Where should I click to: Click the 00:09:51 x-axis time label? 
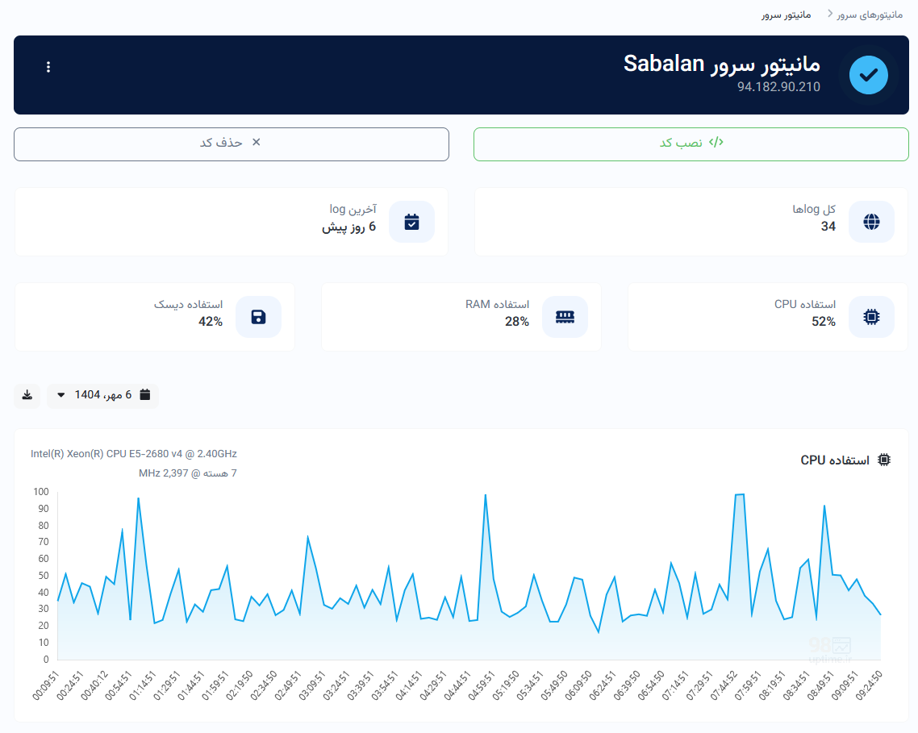(x=47, y=687)
